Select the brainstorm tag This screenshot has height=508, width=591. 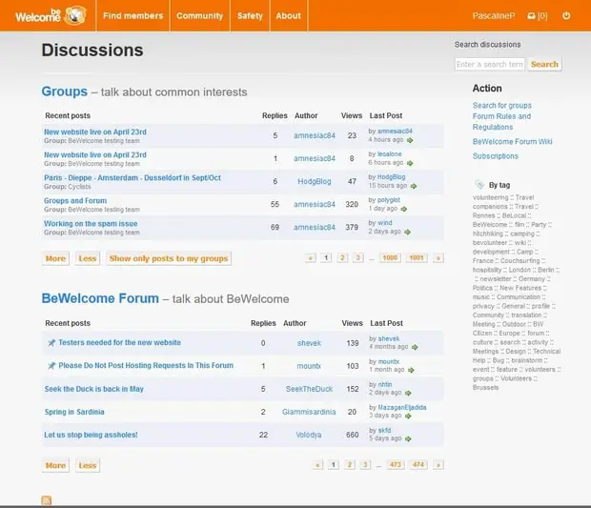coord(527,360)
